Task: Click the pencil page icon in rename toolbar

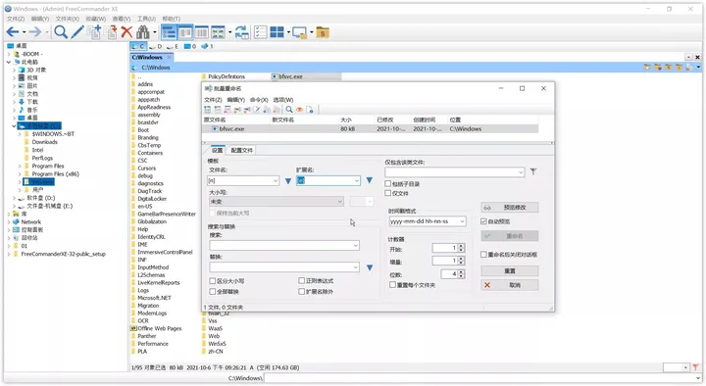Action: [257, 110]
